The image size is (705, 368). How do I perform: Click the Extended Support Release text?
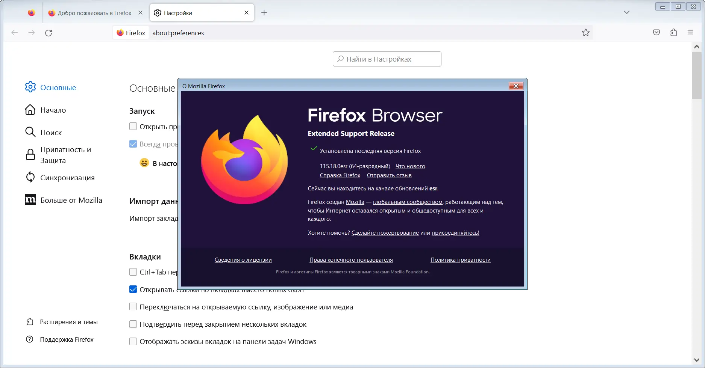click(x=351, y=134)
